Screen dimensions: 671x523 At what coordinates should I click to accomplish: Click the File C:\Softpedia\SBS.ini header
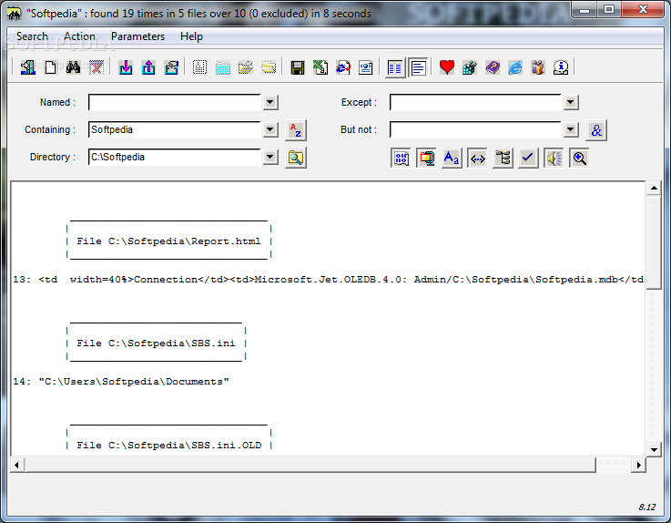[156, 344]
